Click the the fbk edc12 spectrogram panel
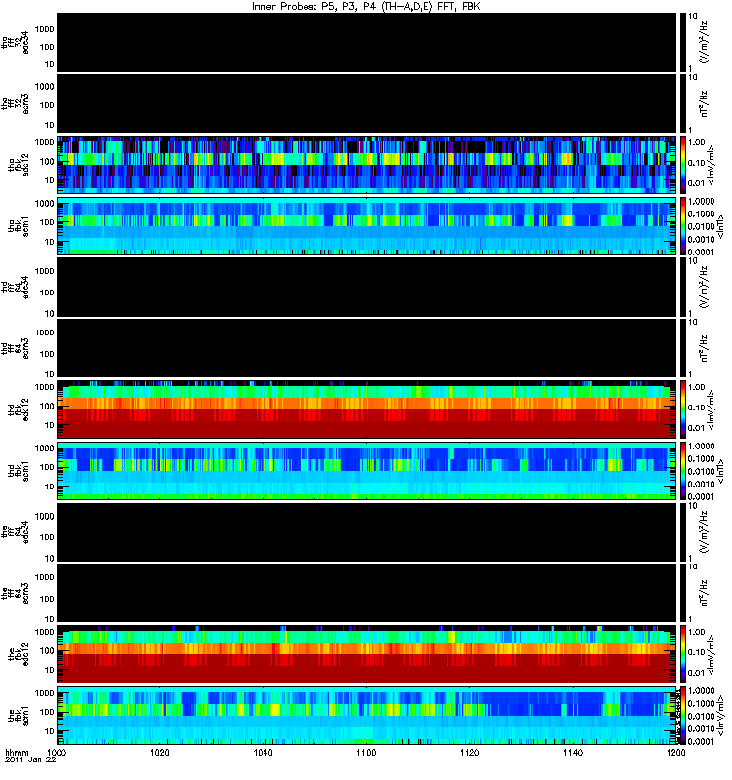Image resolution: width=732 pixels, height=780 pixels. click(x=366, y=654)
